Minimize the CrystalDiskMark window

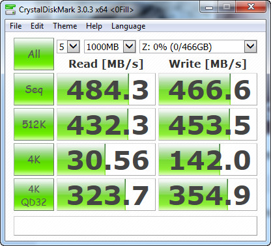click(x=209, y=8)
